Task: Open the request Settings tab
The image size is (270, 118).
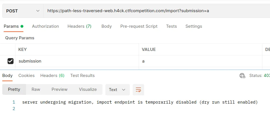Action: click(x=194, y=26)
